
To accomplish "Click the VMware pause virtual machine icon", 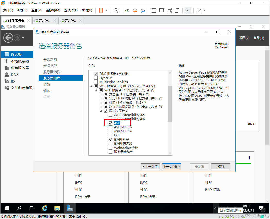I will point(101,11).
